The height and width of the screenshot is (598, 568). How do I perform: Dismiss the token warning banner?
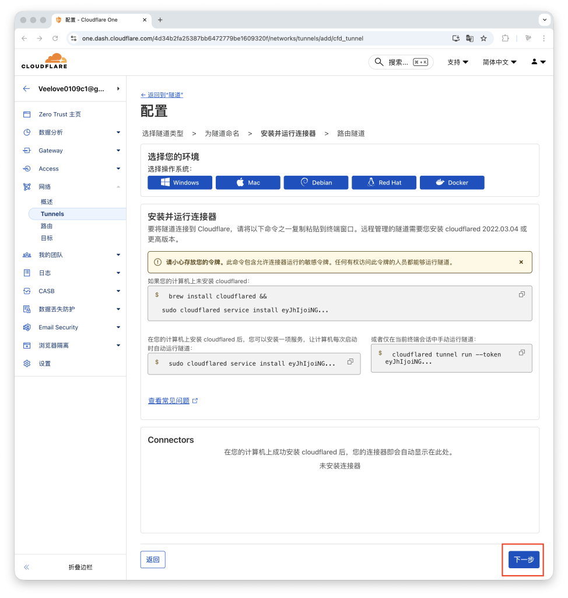tap(521, 262)
